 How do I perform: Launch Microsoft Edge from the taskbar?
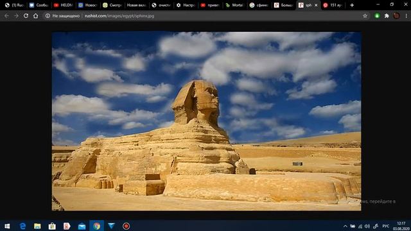(x=23, y=226)
